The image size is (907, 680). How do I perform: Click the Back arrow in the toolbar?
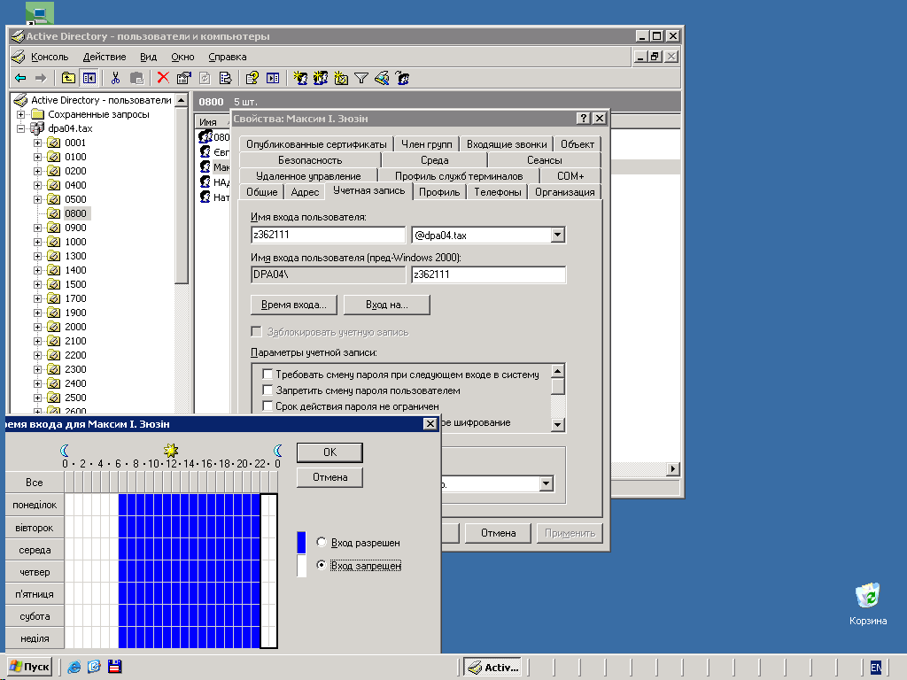[19, 78]
